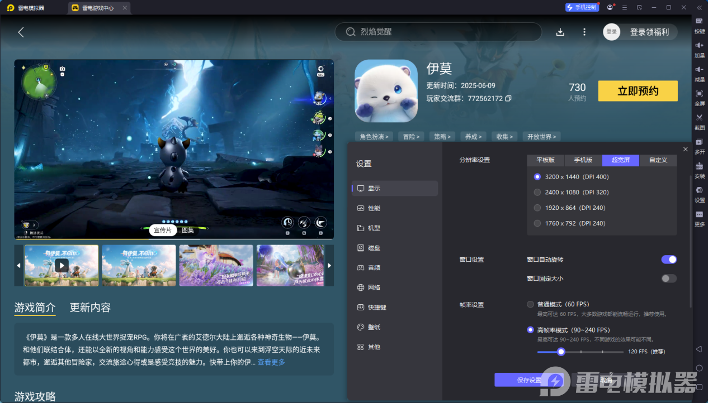
Task: Click the volume up (加量) icon
Action: (x=699, y=45)
